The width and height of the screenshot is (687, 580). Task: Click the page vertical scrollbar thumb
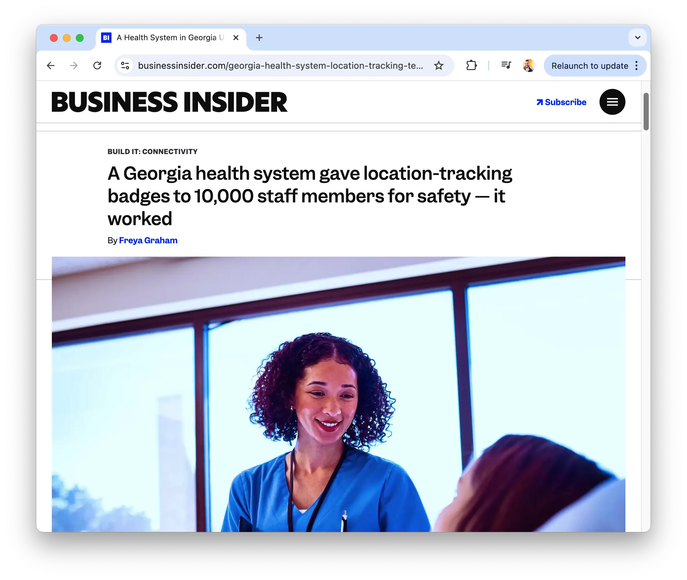pos(646,112)
